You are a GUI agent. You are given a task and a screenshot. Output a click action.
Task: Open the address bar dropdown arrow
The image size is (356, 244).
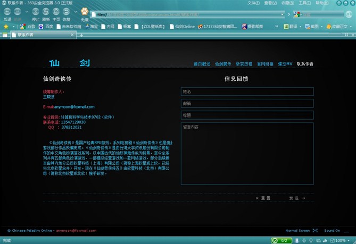[x=282, y=14]
